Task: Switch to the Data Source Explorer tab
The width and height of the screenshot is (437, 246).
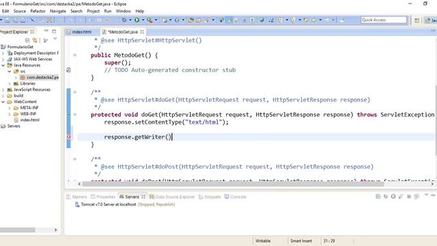Action: pyautogui.click(x=172, y=197)
